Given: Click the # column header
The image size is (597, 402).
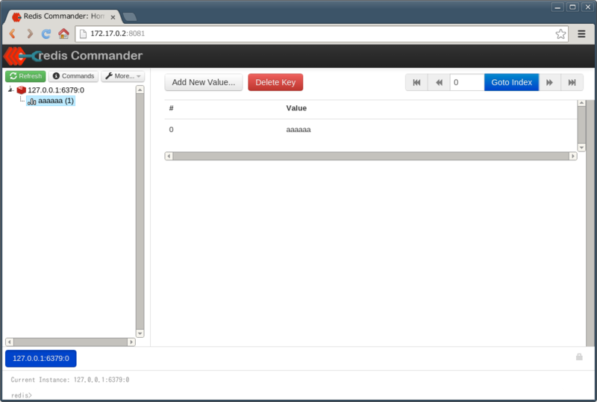Looking at the screenshot, I should (172, 108).
